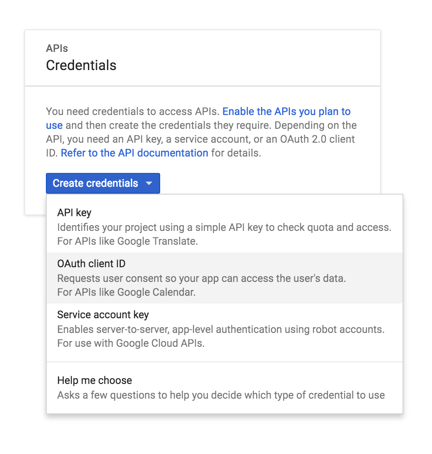Click the Create credentials dropdown arrow
432x454 pixels.
[x=149, y=183]
